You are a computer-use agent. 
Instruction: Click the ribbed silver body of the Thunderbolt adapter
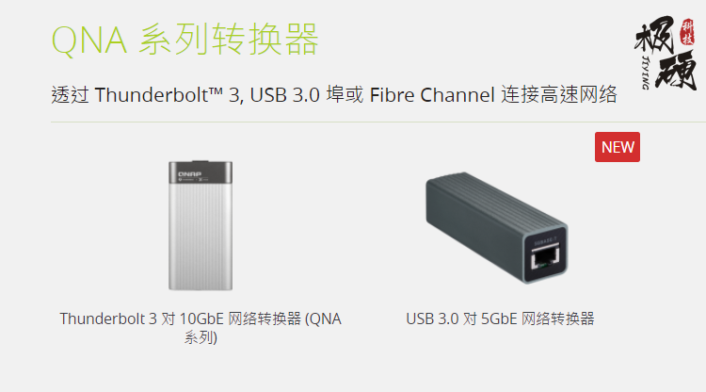201,237
